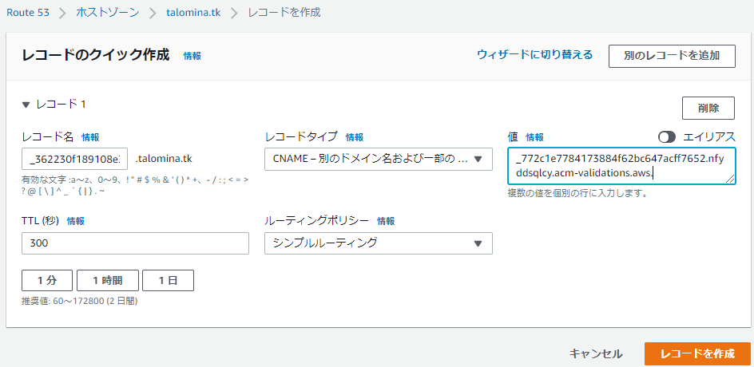The height and width of the screenshot is (367, 754).
Task: Click ウィザードに切り替える link
Action: point(534,55)
